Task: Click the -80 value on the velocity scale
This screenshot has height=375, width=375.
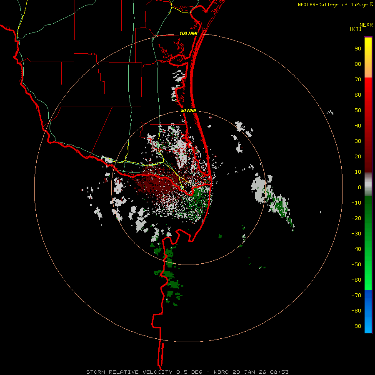Action: (x=356, y=311)
